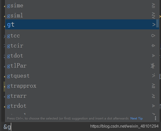Click the completion list scrollbar thumb
Viewport: 161px width, 131px height.
coord(157,23)
